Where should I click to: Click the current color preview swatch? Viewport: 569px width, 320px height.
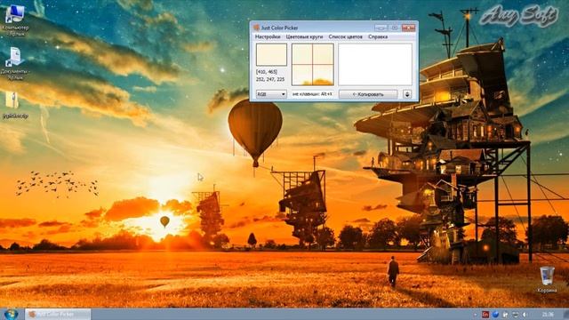271,54
